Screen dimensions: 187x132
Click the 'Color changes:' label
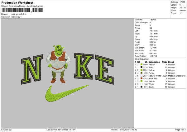141,22
